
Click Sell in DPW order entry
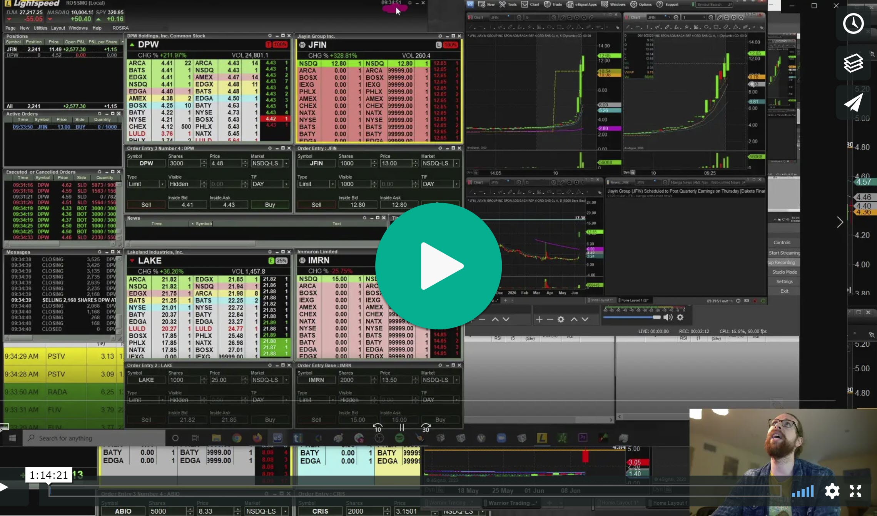[x=146, y=205]
